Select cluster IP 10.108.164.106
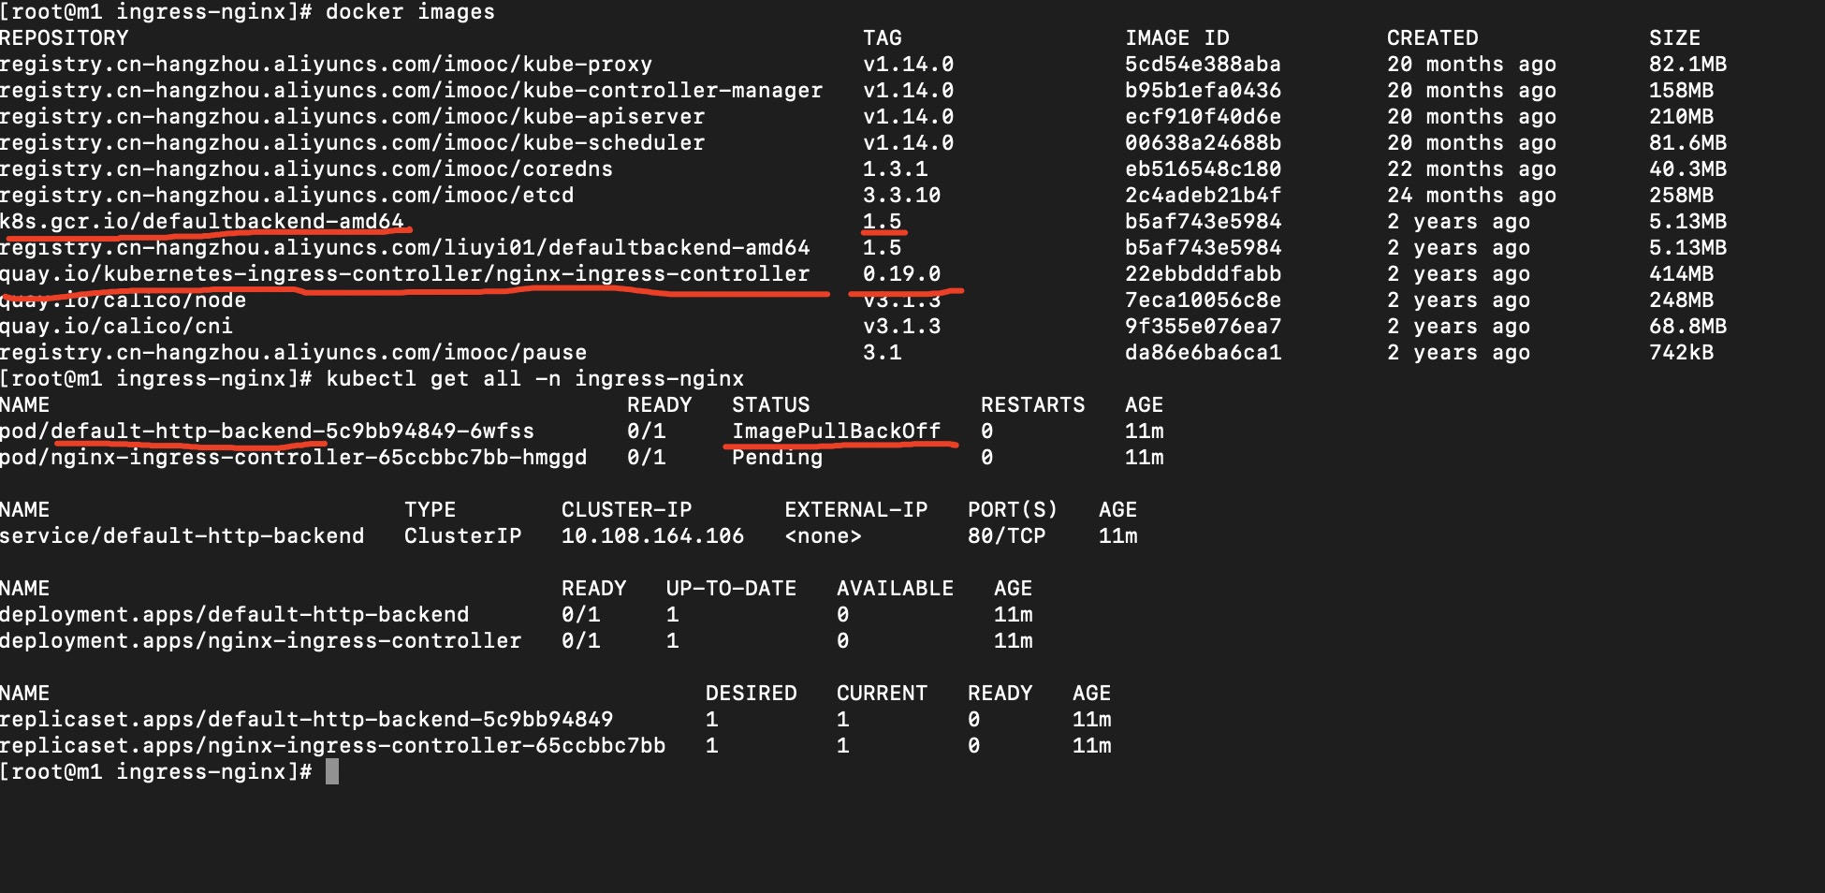This screenshot has height=893, width=1825. point(652,536)
